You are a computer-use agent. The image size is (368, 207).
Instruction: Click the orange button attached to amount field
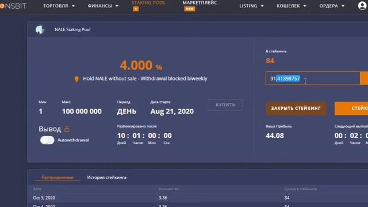point(364,78)
